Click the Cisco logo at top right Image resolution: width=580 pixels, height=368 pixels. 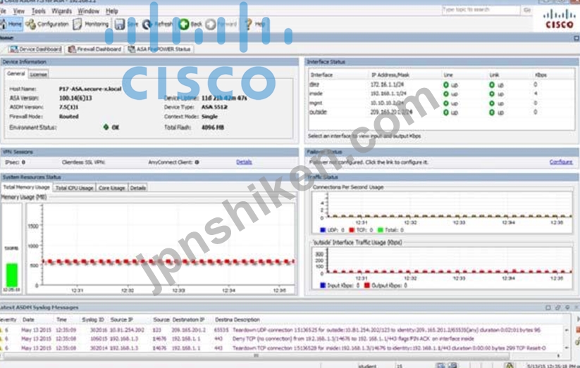click(x=560, y=20)
